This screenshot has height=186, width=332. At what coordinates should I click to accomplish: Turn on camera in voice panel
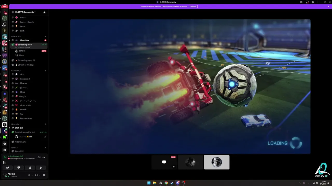8,168
